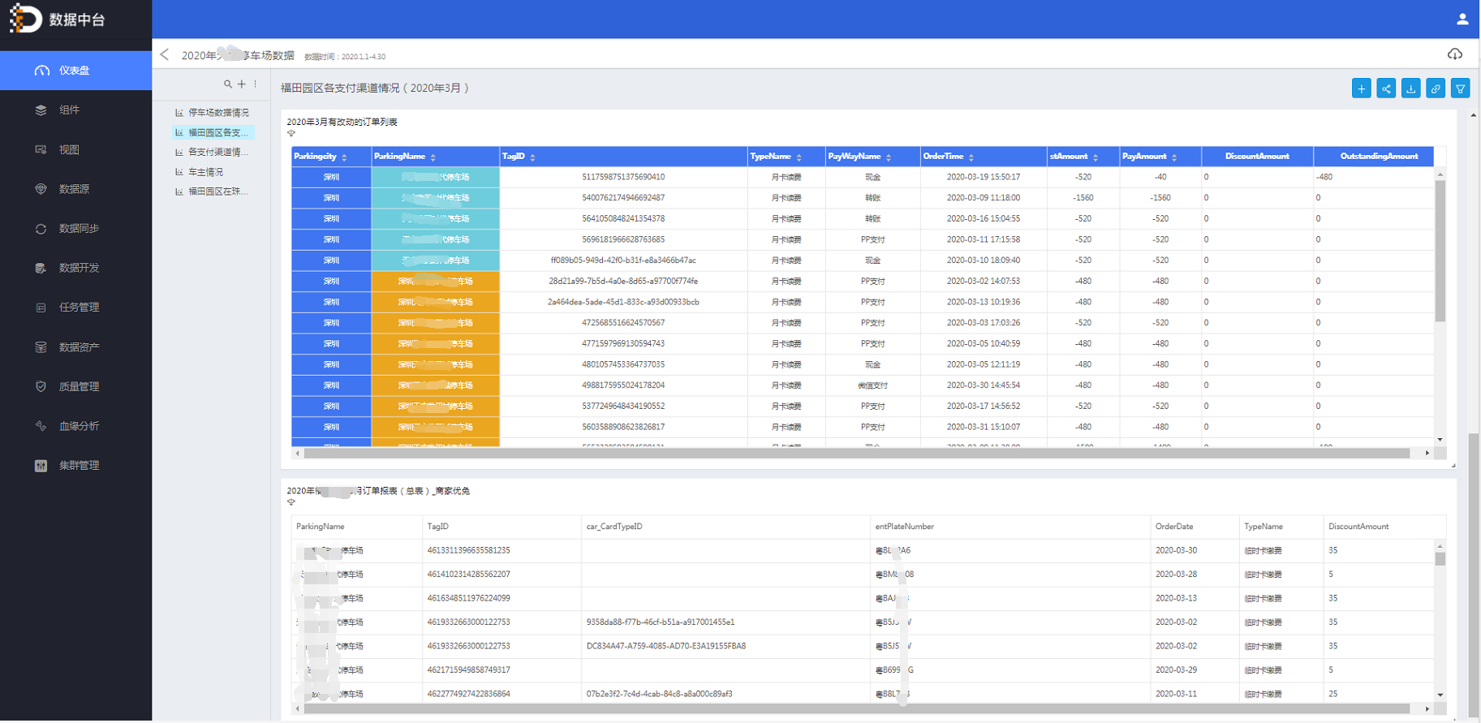This screenshot has width=1481, height=723.
Task: Click the blue link chain button
Action: [x=1436, y=89]
